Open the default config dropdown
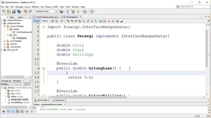211x118 pixels. [47, 11]
